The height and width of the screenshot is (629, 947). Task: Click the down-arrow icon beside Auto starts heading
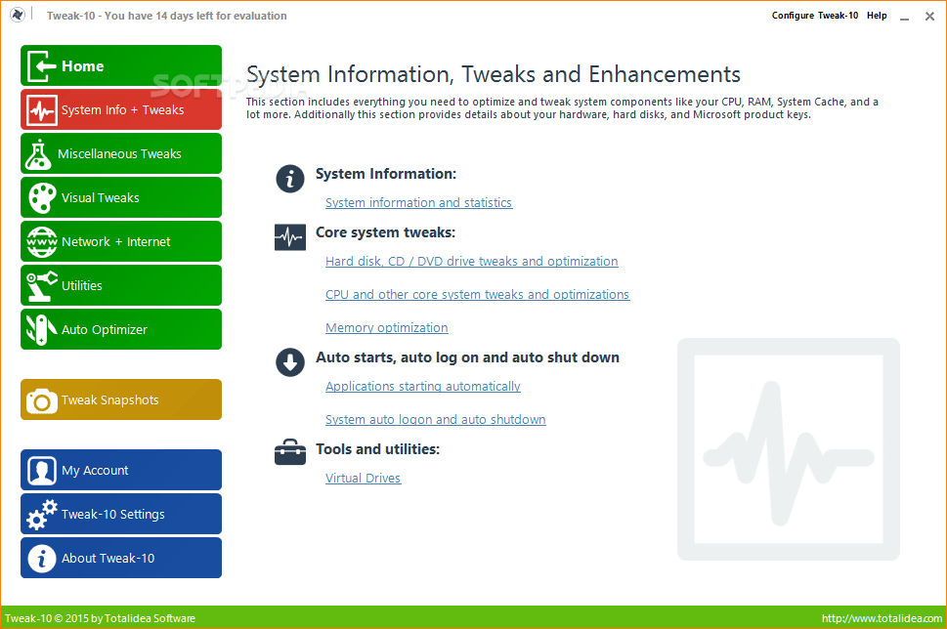[290, 362]
